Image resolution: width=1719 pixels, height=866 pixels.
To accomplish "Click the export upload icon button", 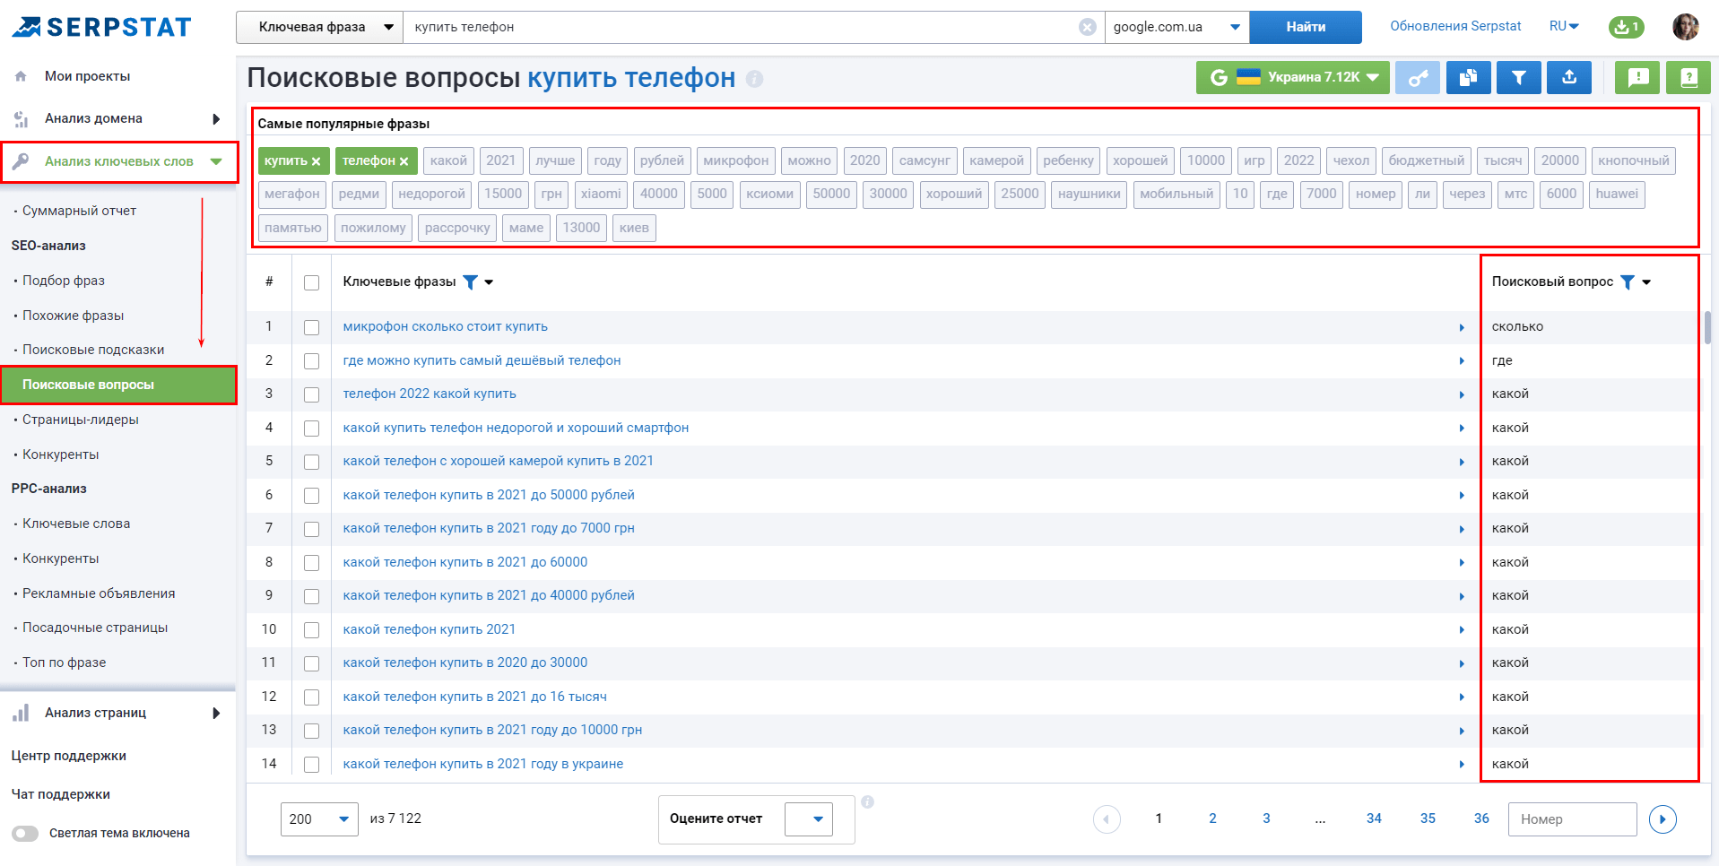I will coord(1569,78).
